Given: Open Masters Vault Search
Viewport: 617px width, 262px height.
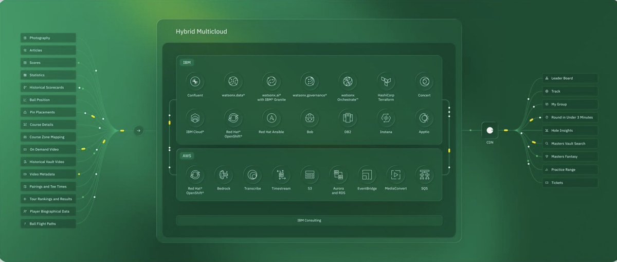Looking at the screenshot, I should 570,144.
